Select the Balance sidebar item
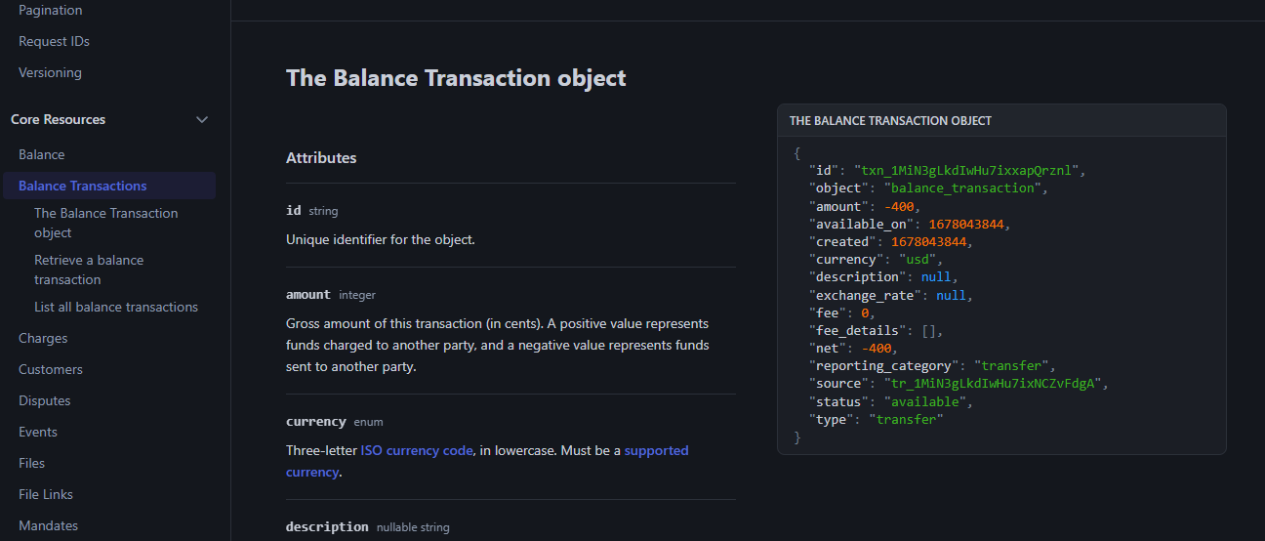Screen dimensions: 1265x541 [42, 155]
